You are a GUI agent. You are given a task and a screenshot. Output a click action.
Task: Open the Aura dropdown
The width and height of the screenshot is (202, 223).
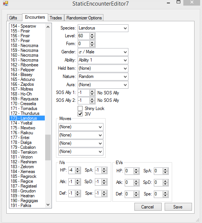tap(103, 85)
